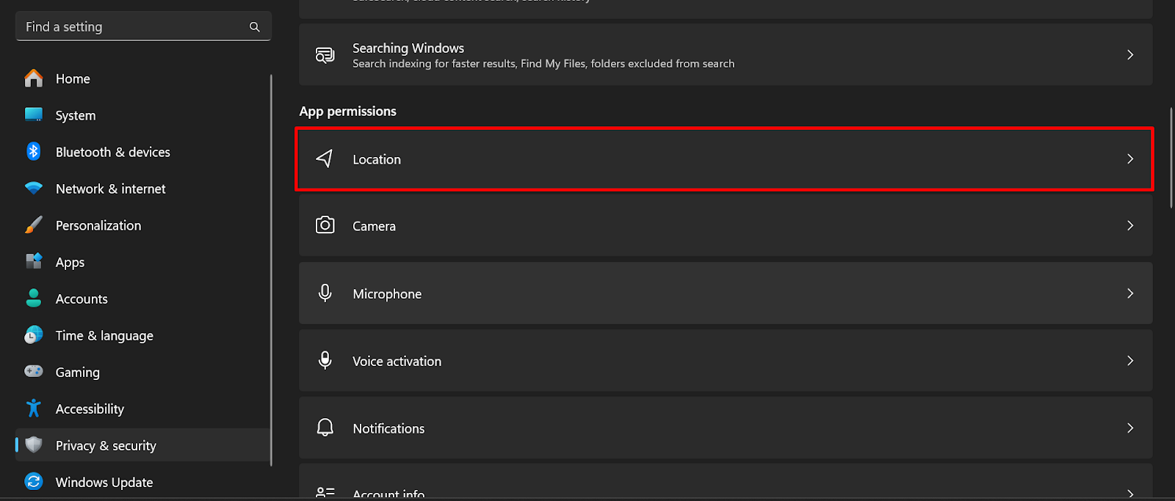This screenshot has width=1175, height=501.
Task: Click the Windows Update refresh icon
Action: [x=34, y=481]
